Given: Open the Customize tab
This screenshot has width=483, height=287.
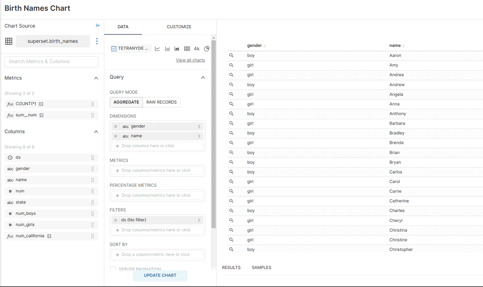Looking at the screenshot, I should [179, 27].
